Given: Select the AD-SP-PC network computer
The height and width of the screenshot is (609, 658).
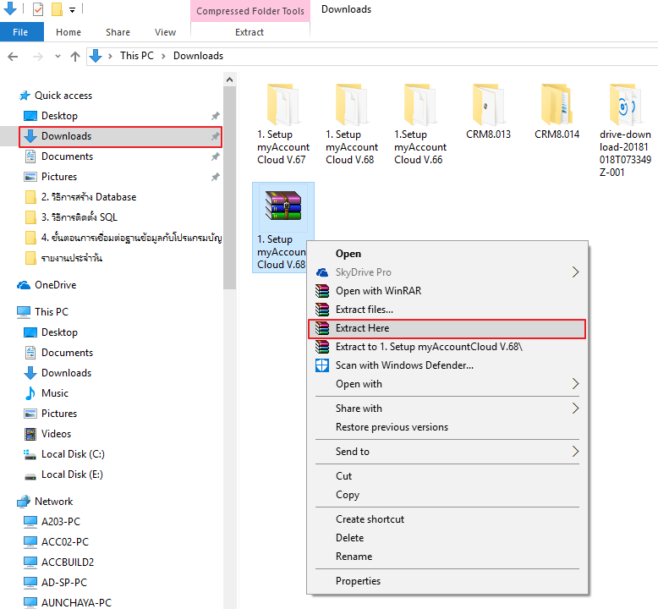Looking at the screenshot, I should 63,583.
